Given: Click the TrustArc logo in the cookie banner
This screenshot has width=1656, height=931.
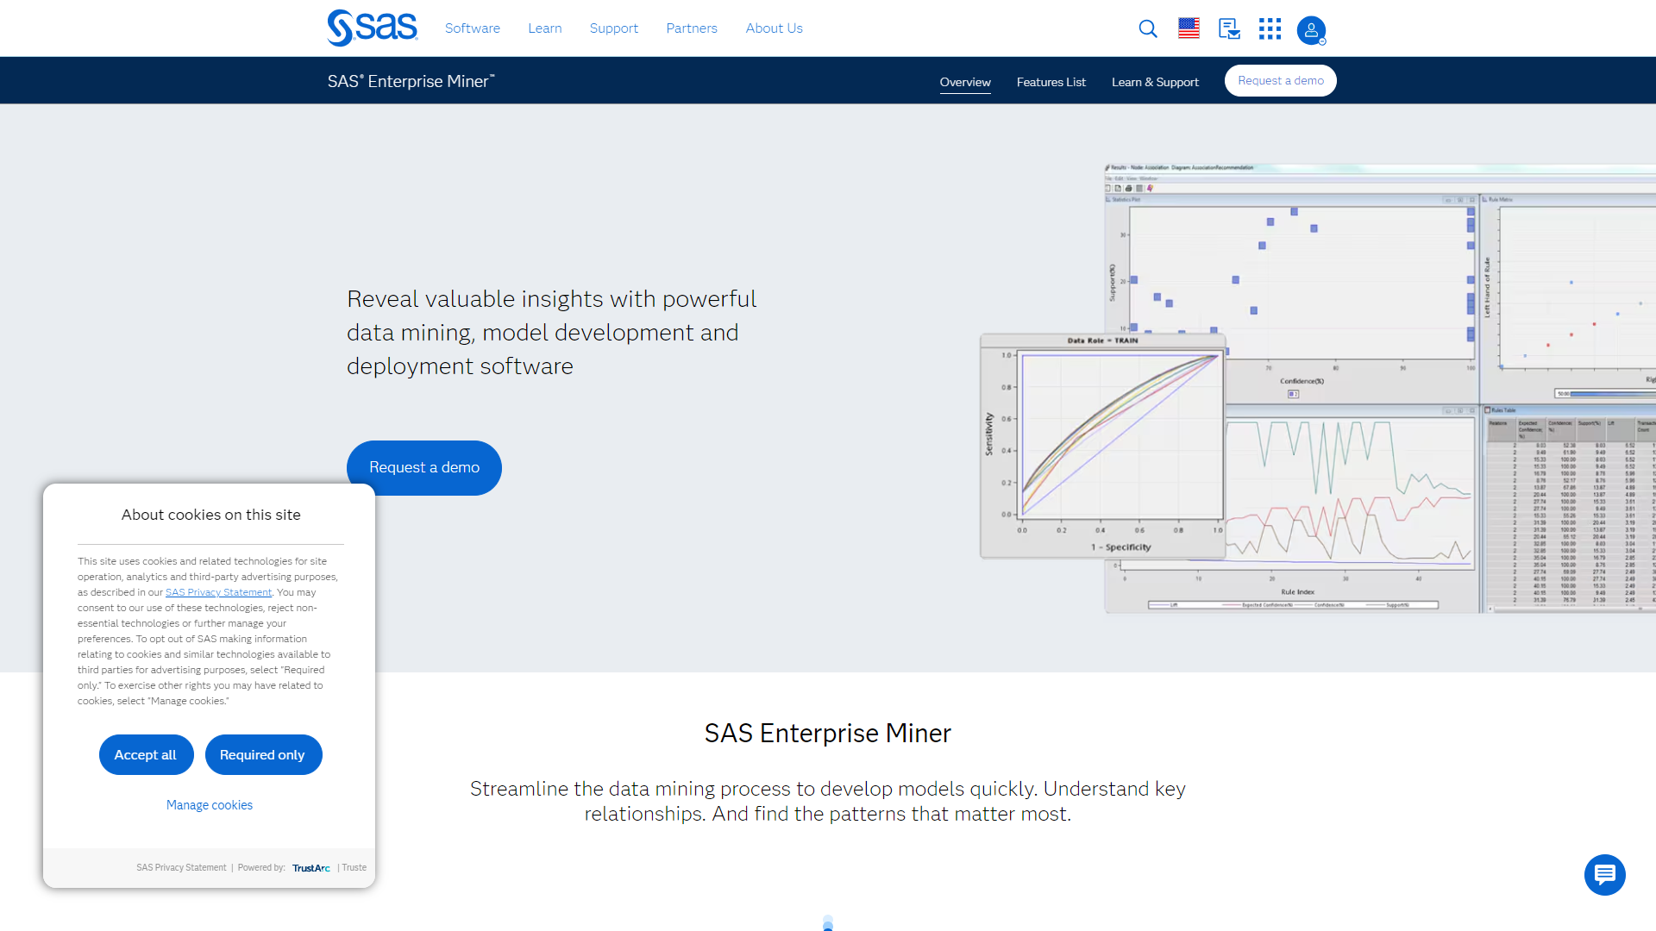Looking at the screenshot, I should 311,867.
